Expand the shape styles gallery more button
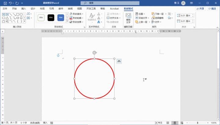220x125 pixels. point(67,21)
